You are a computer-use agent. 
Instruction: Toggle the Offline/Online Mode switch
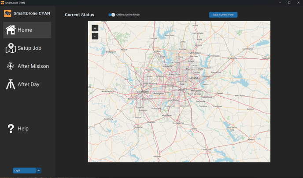[x=112, y=15]
